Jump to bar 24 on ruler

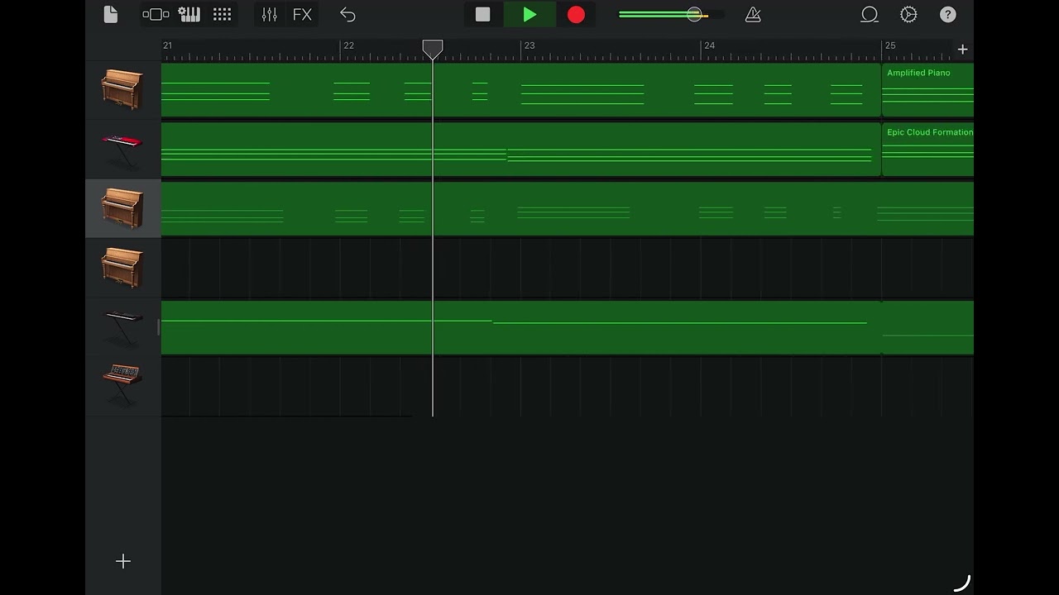(x=709, y=45)
